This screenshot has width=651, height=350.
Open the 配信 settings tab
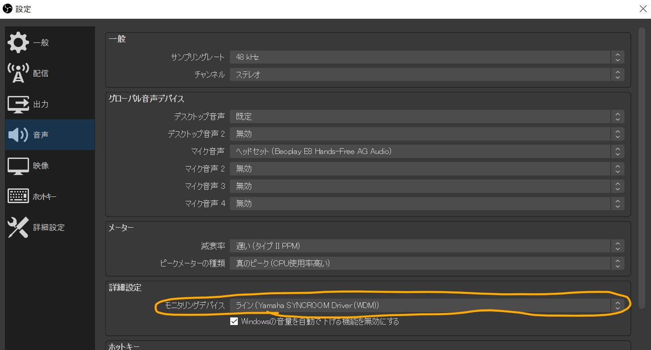tap(50, 73)
